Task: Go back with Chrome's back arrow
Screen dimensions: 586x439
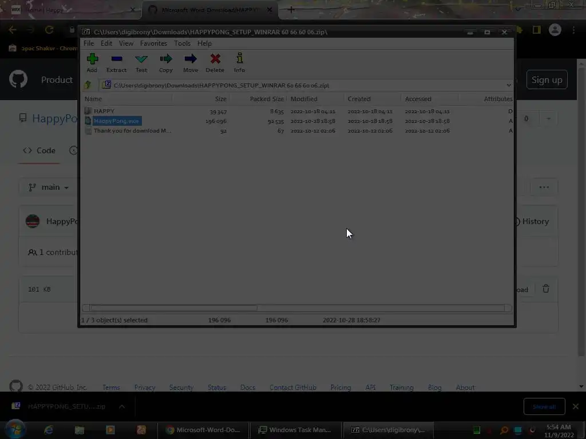Action: (x=13, y=30)
